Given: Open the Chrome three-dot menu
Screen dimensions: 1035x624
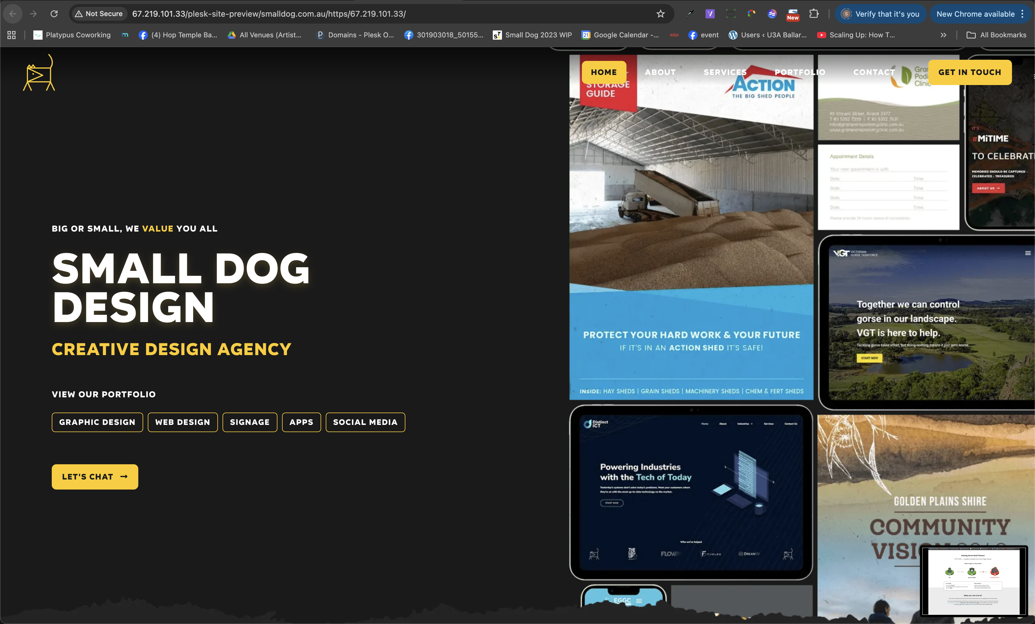Looking at the screenshot, I should click(x=1022, y=14).
